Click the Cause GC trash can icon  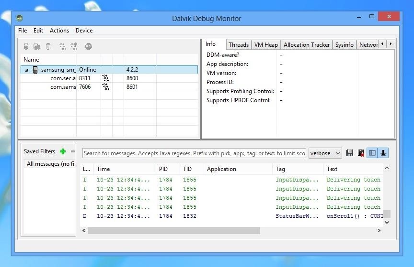(48, 46)
